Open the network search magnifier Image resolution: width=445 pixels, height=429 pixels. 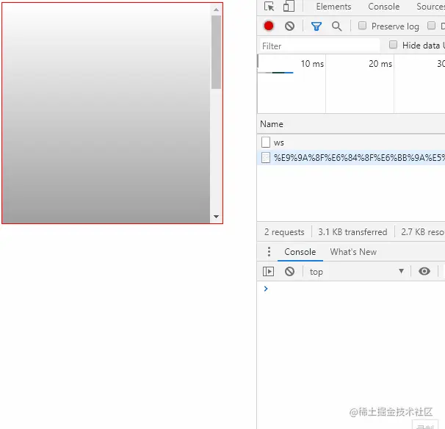click(336, 26)
